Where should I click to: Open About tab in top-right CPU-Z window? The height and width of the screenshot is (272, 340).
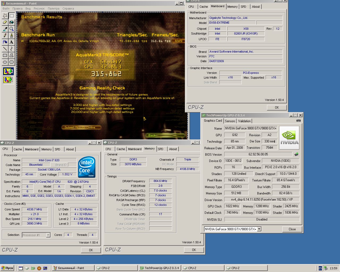(256, 7)
